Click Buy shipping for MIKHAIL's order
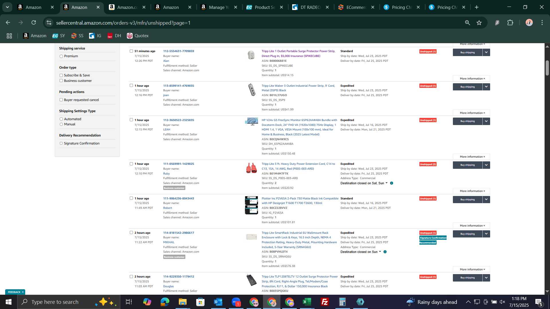The image size is (550, 309). pos(467,234)
